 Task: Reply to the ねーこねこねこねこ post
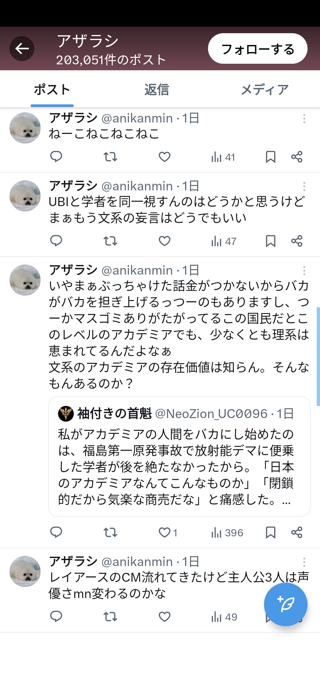click(x=56, y=157)
